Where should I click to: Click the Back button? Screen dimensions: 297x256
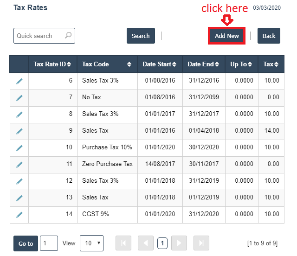(269, 36)
